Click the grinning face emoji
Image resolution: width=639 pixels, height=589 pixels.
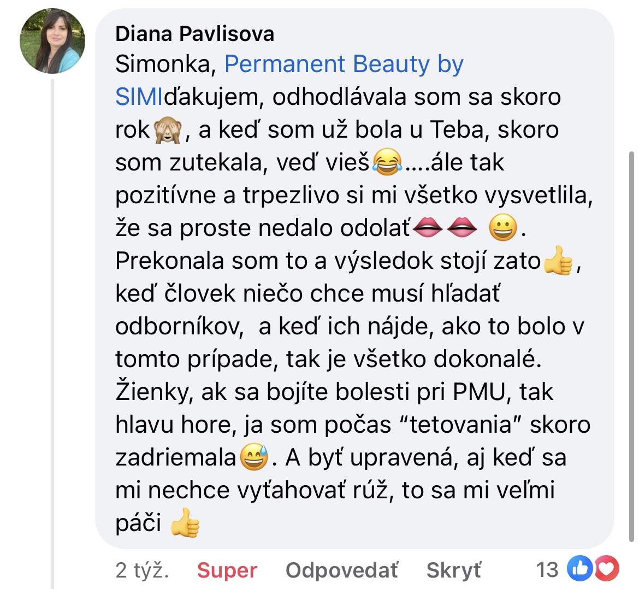[503, 227]
